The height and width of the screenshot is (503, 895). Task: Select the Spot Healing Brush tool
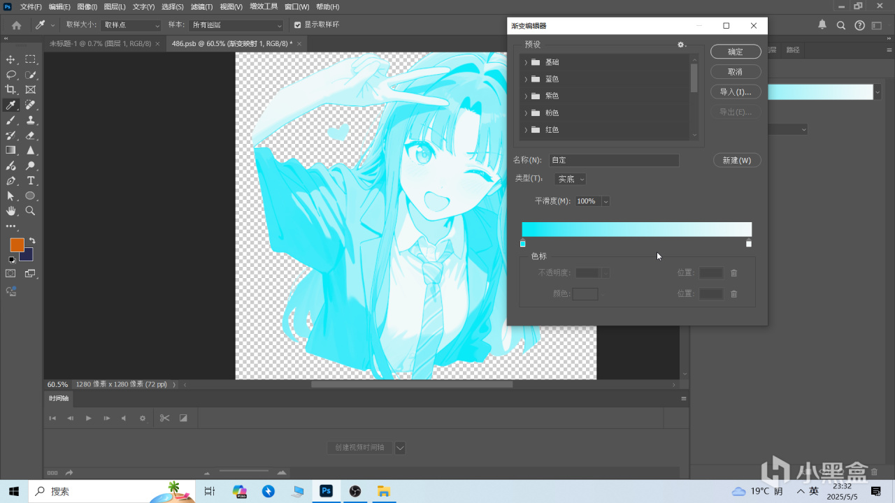click(31, 105)
